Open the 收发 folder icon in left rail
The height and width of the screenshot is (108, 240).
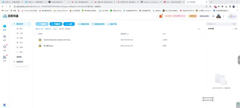5,36
